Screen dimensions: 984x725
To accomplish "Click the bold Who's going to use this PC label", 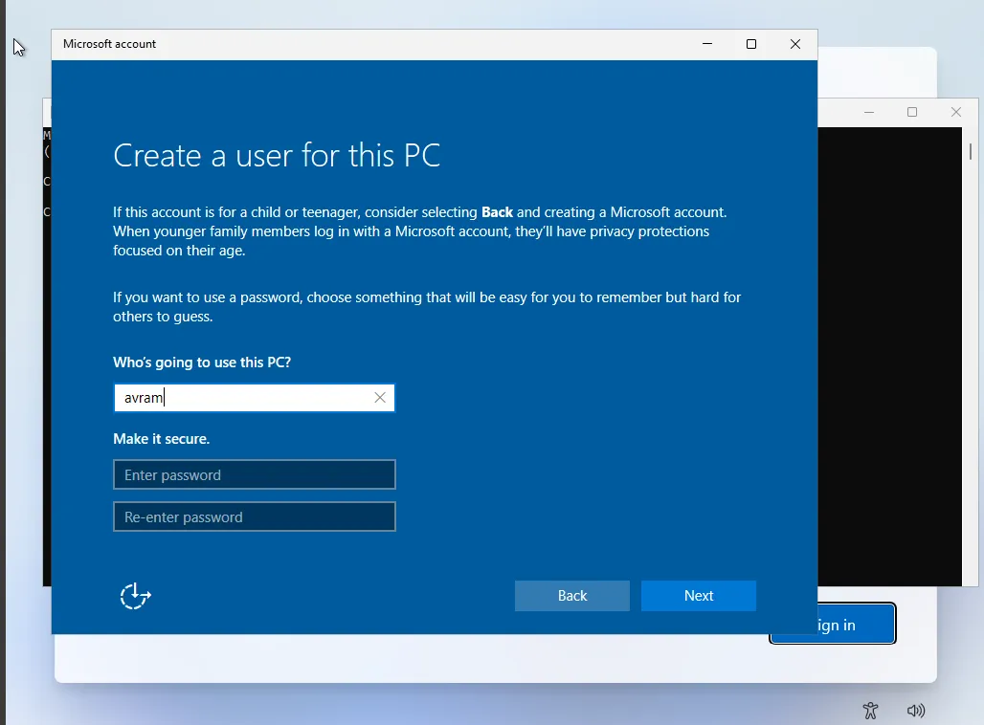I will [x=201, y=362].
